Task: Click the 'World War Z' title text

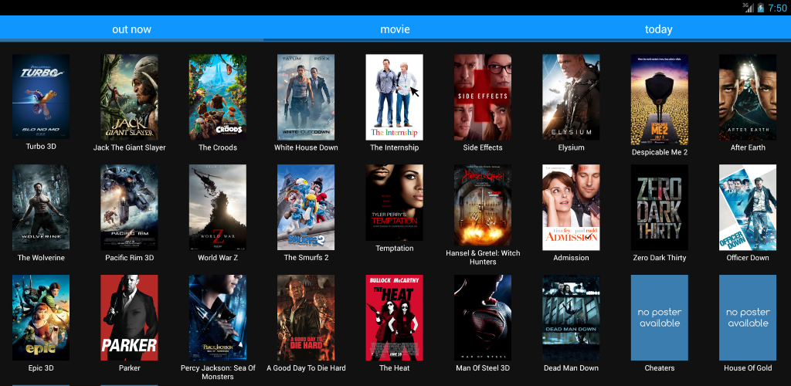Action: click(217, 258)
